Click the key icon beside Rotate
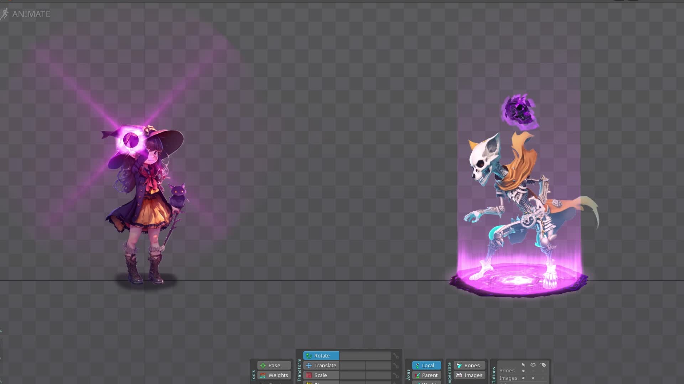684x384 pixels. 396,356
